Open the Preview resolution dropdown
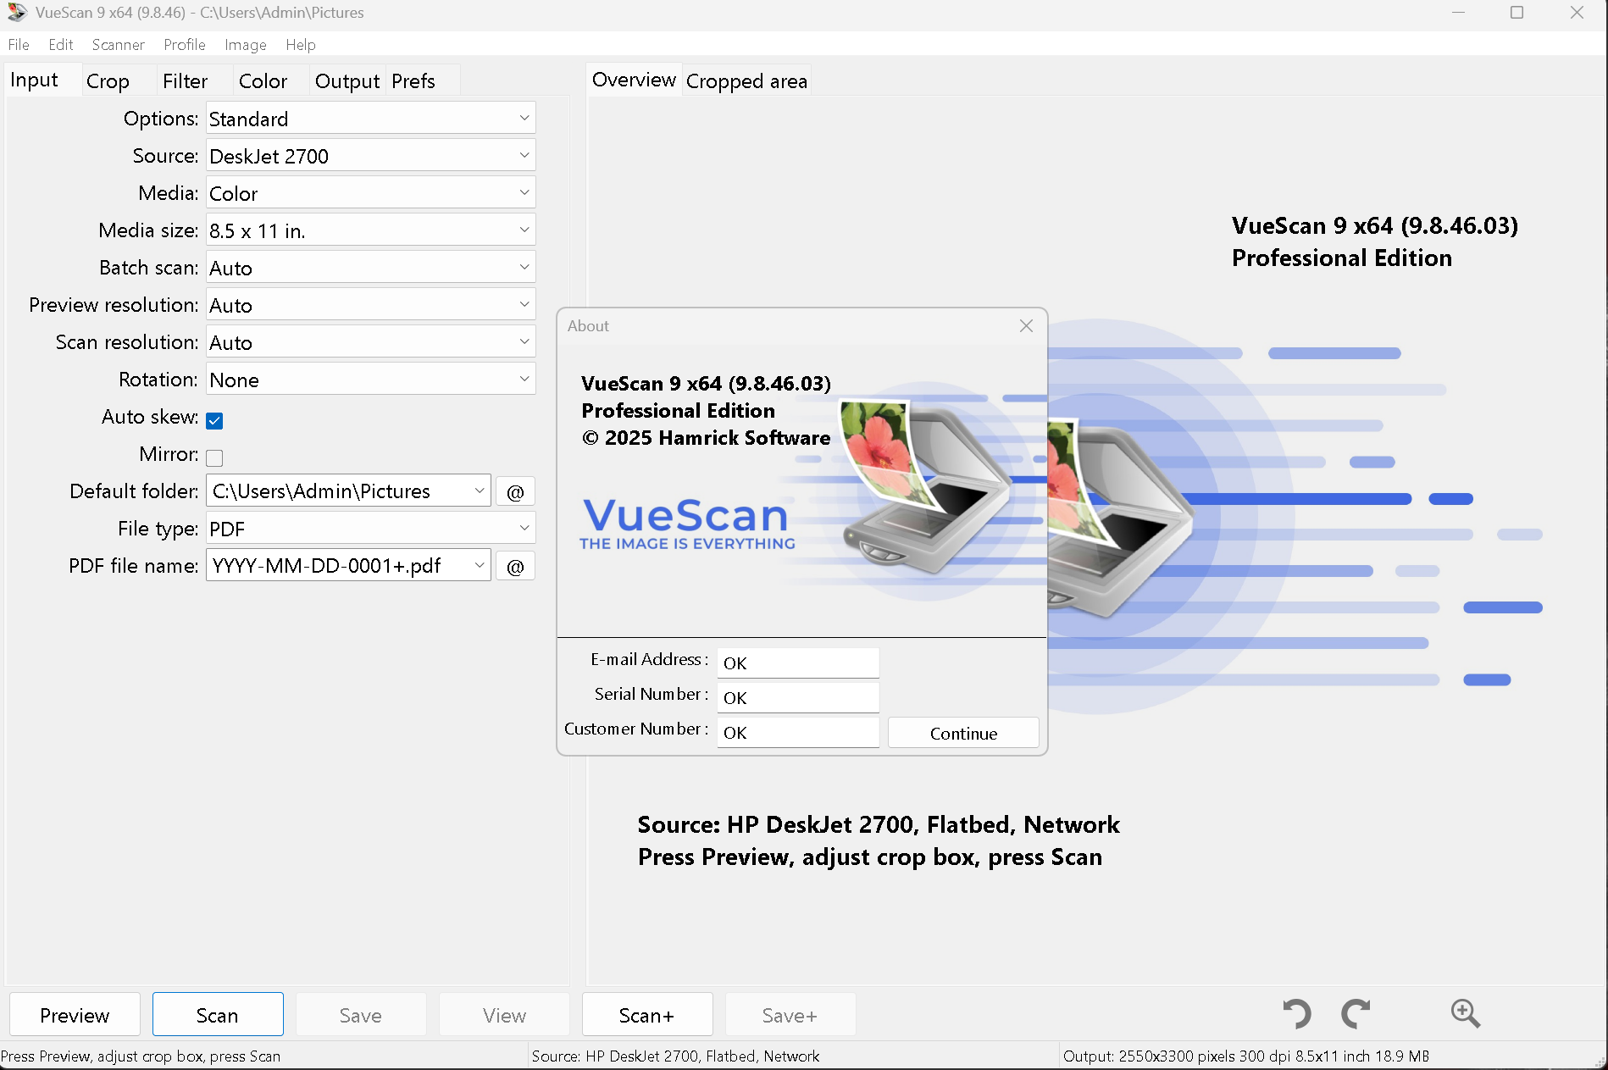The width and height of the screenshot is (1608, 1070). [370, 305]
